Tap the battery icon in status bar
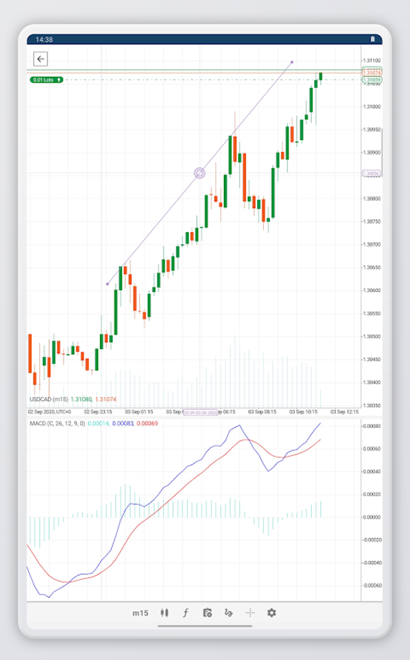Viewport: 410px width, 660px height. click(x=373, y=39)
